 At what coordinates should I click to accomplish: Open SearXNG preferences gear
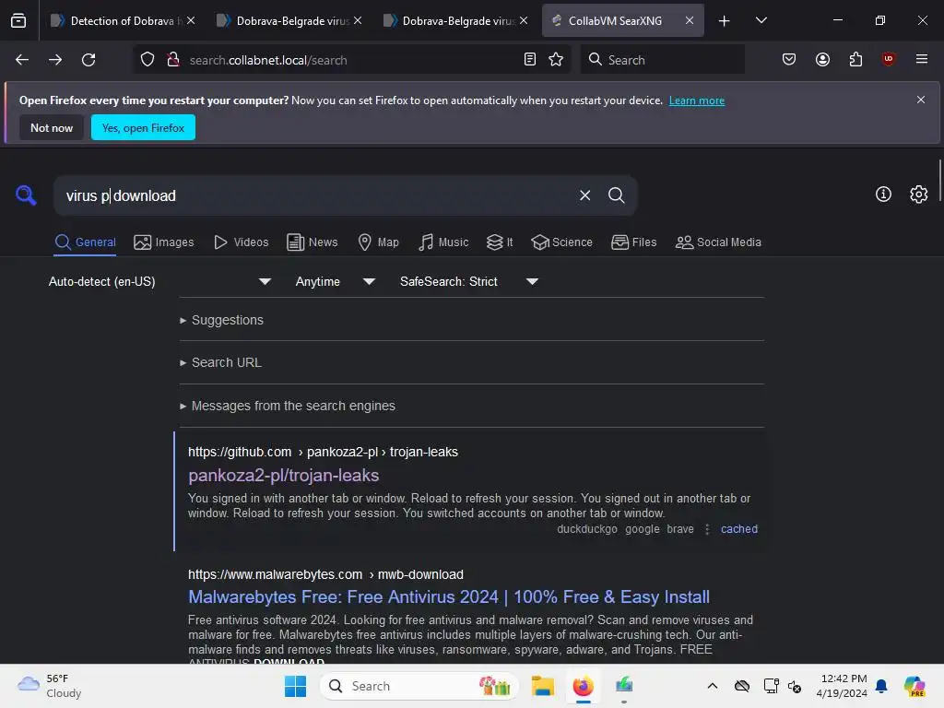point(919,194)
